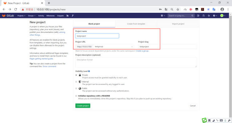Open the Chrome three-dot menu

pyautogui.click(x=228, y=9)
